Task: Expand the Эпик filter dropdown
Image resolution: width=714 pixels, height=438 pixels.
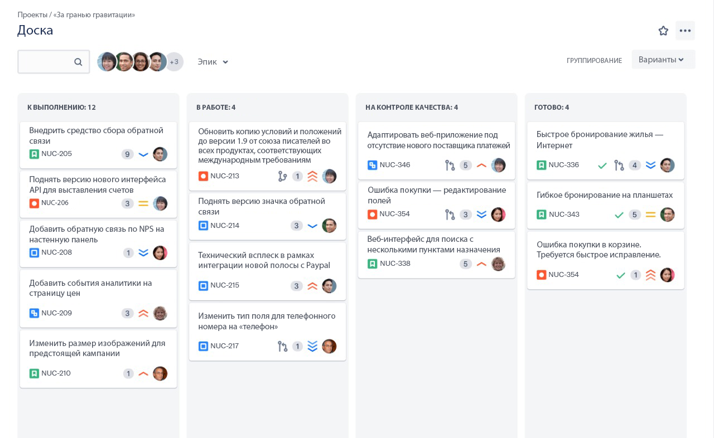Action: (x=213, y=62)
